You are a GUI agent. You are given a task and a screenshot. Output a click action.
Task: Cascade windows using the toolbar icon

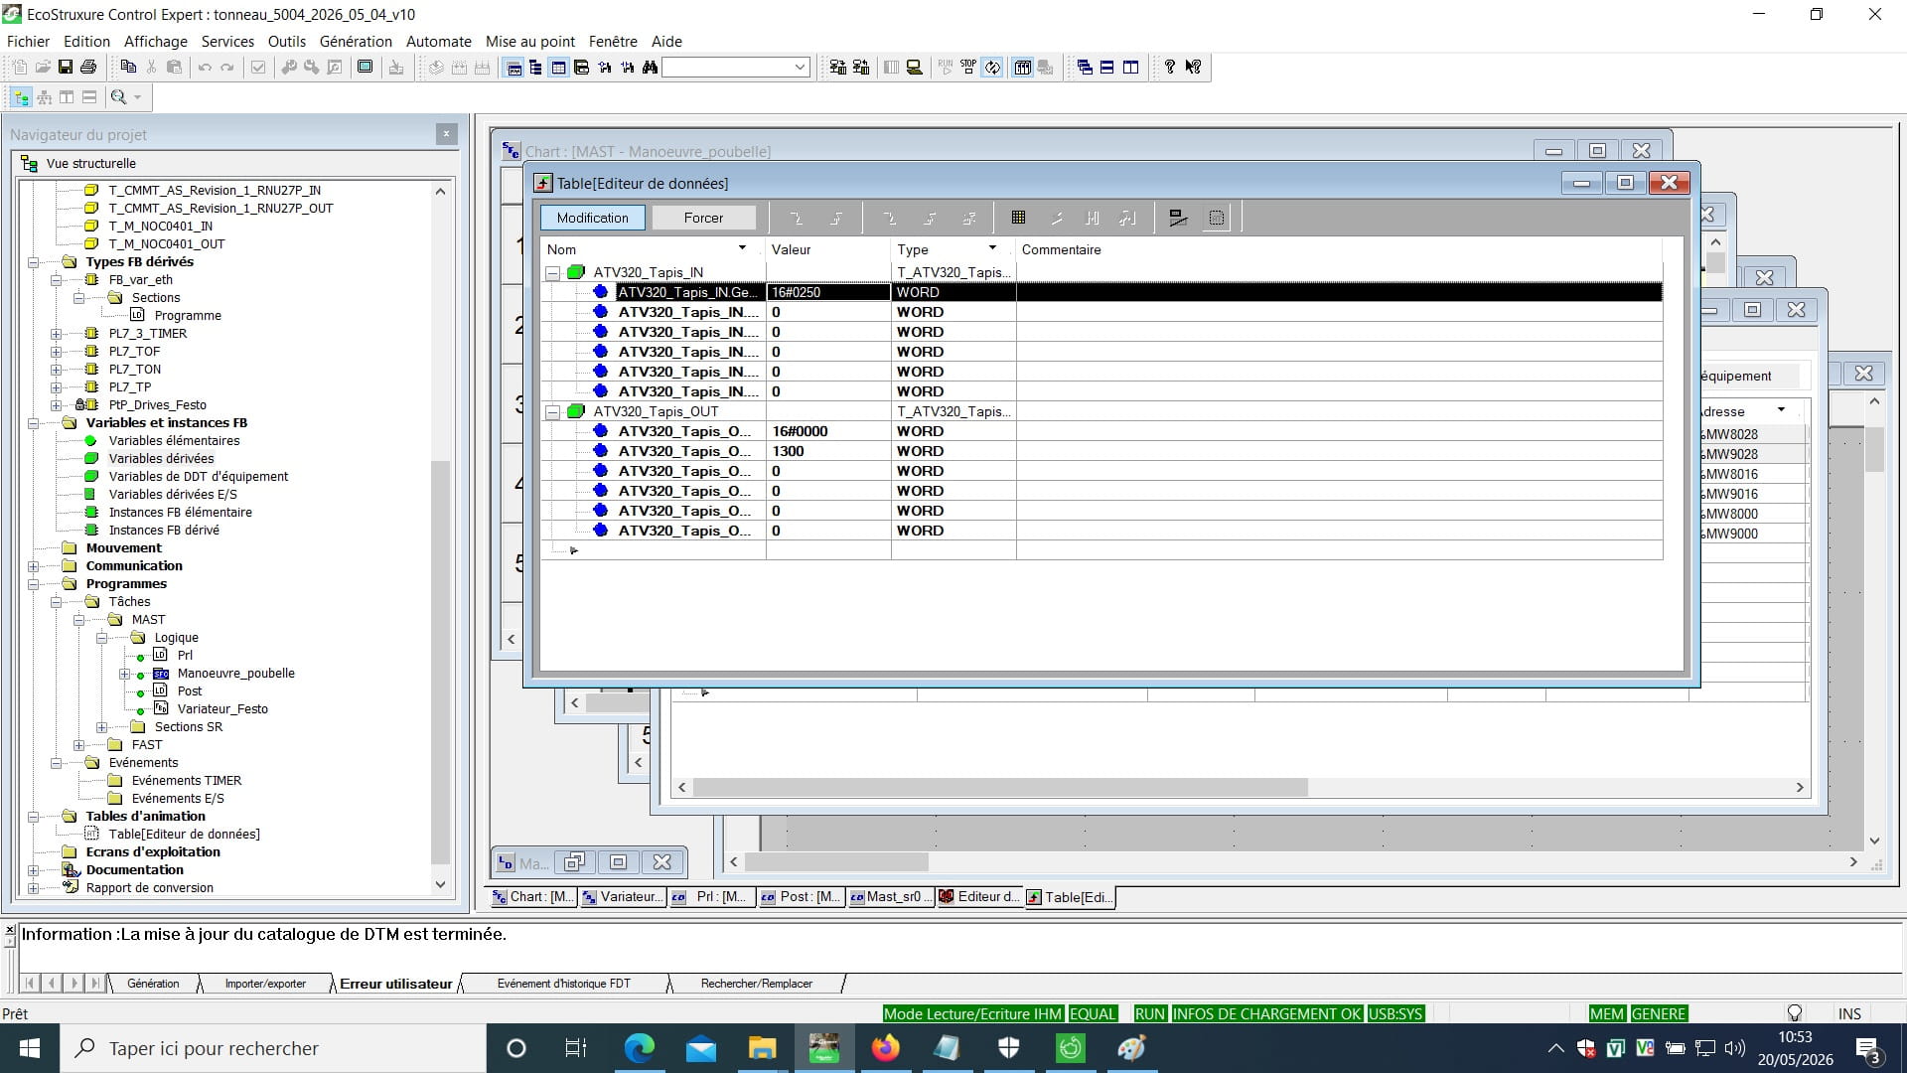point(1085,68)
